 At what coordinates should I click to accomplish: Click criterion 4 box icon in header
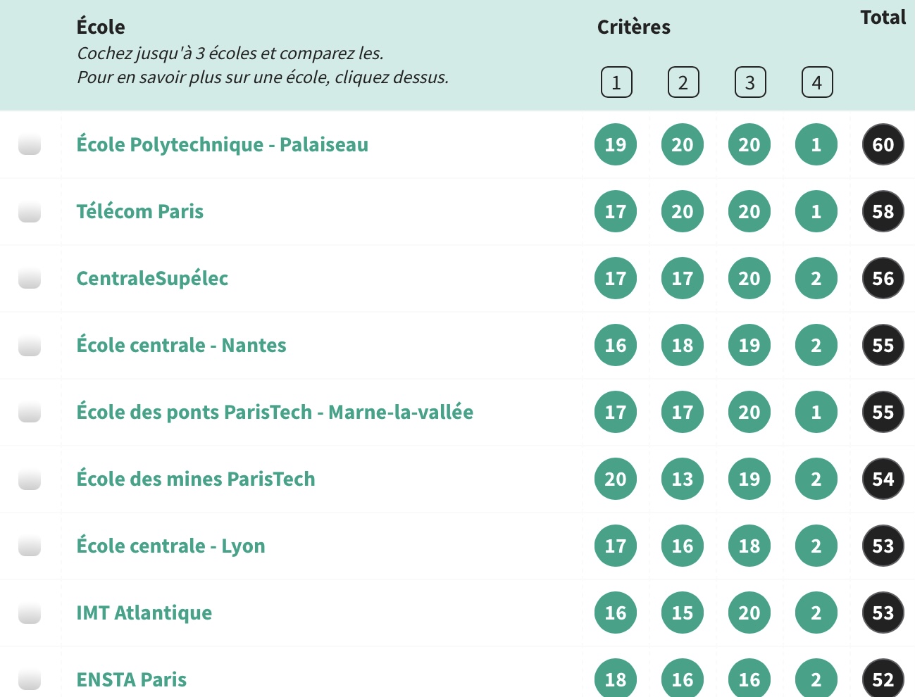click(x=816, y=82)
